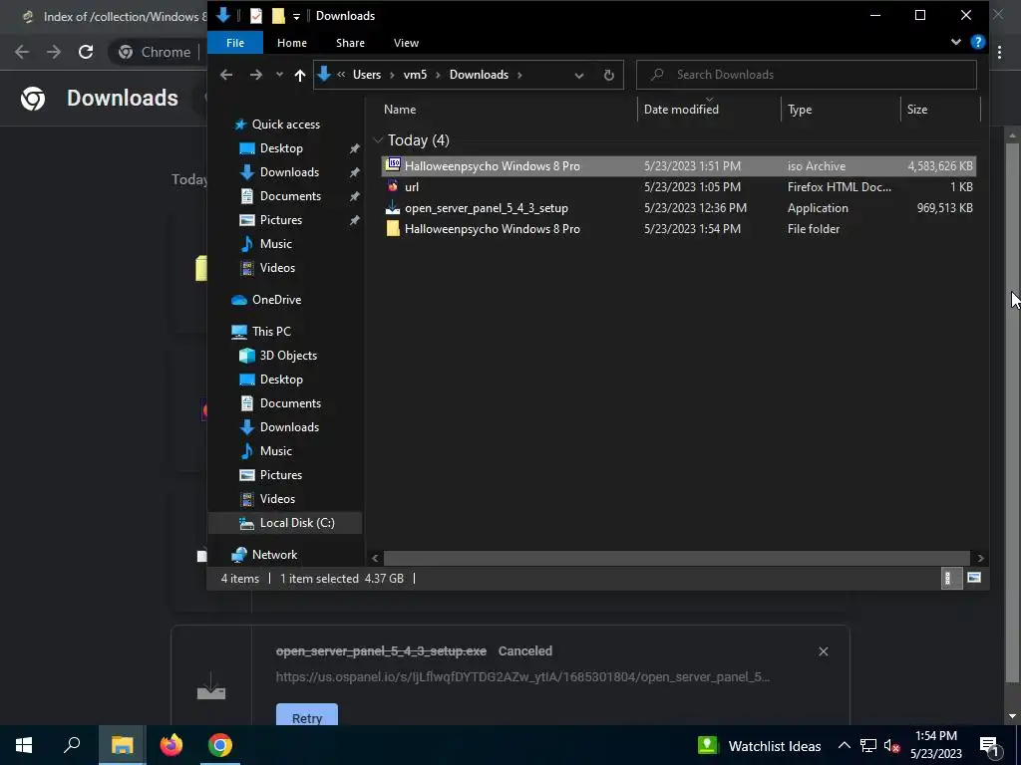Switch to details view layout
1021x765 pixels.
pyautogui.click(x=951, y=579)
